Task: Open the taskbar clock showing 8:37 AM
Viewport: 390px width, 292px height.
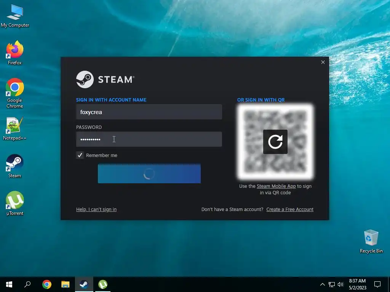Action: click(357, 284)
